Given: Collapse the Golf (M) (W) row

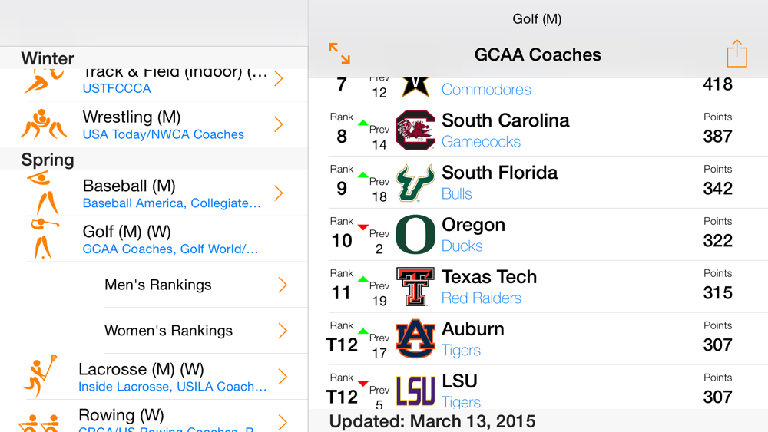Looking at the screenshot, I should [169, 239].
